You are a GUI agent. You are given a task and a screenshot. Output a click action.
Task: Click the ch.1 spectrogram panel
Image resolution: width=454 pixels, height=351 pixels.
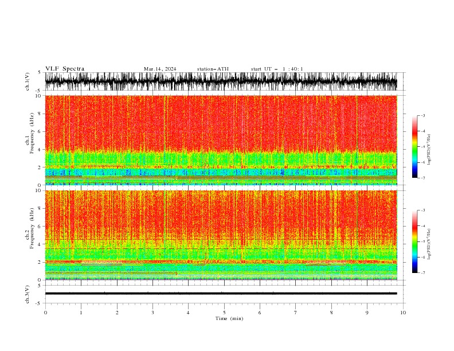(x=221, y=140)
